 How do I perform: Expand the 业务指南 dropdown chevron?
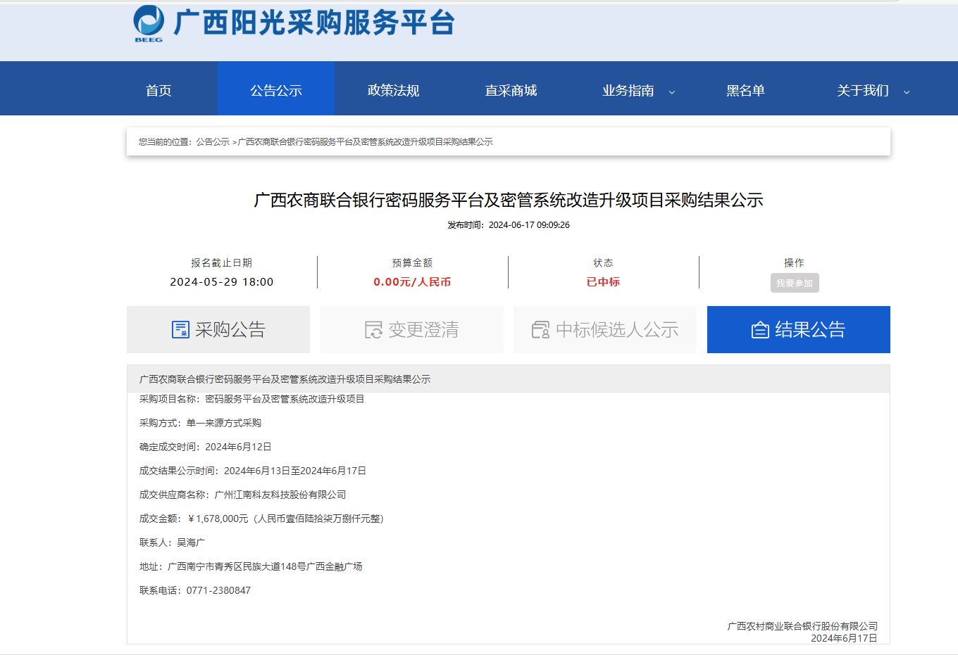(671, 92)
